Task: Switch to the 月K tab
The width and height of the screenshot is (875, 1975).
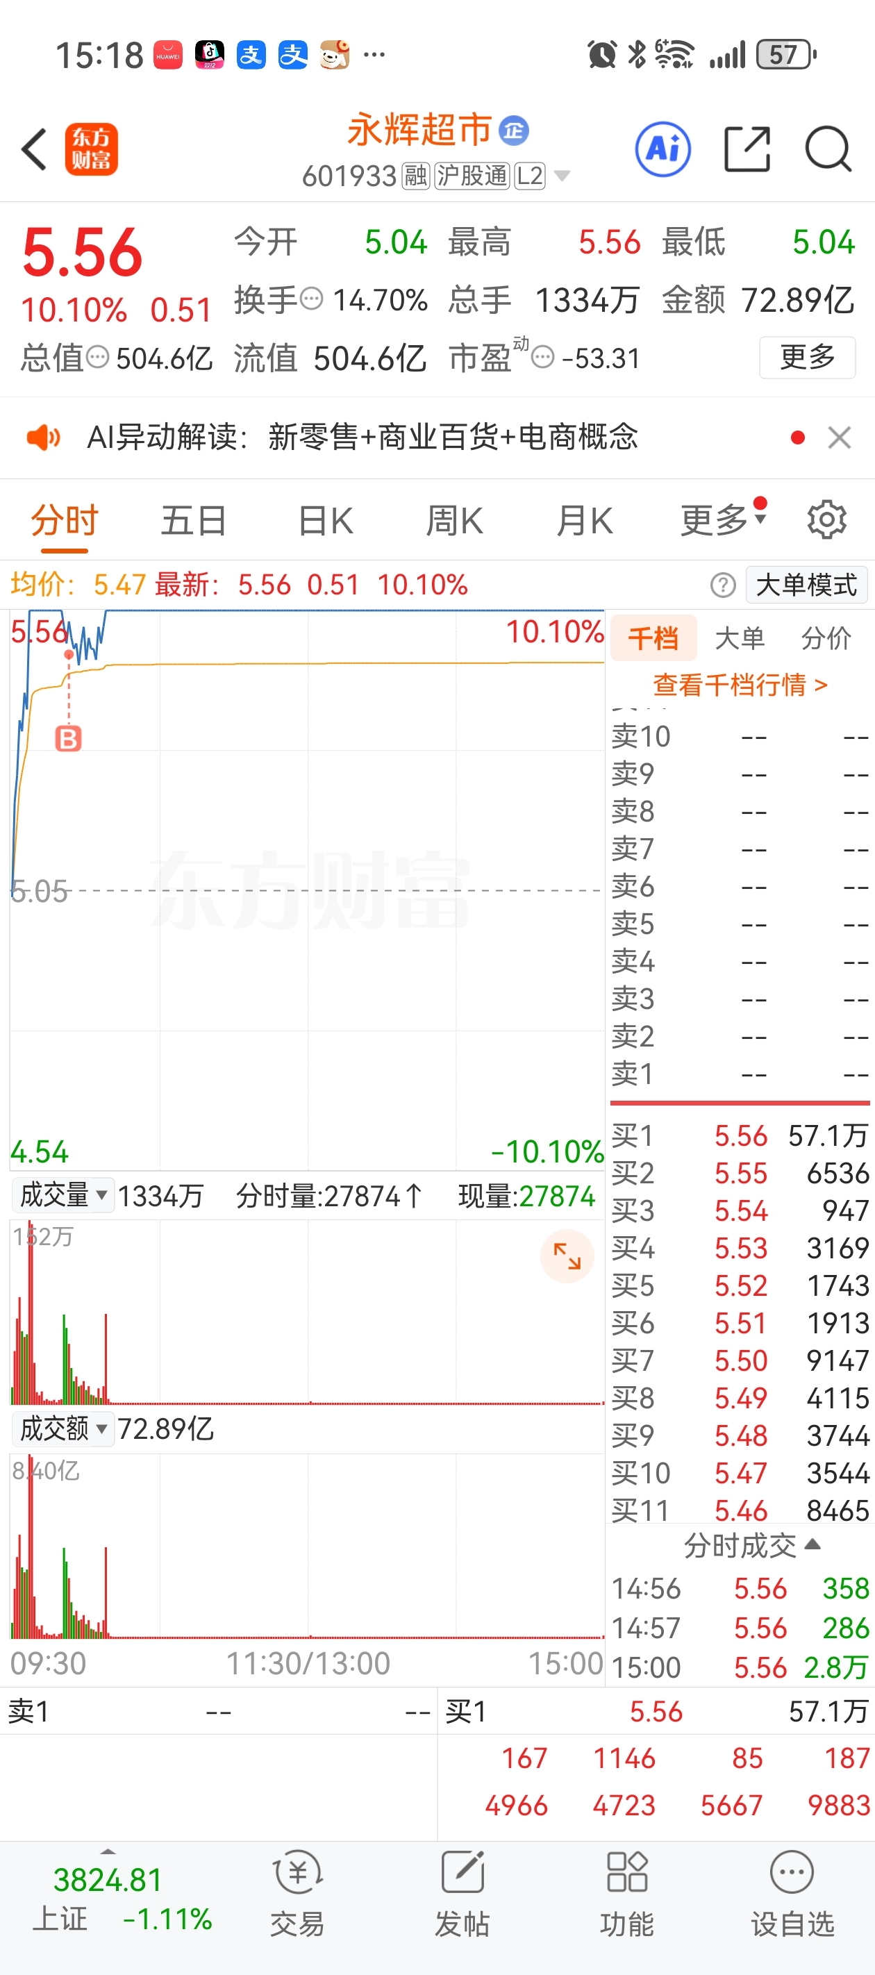Action: coord(584,521)
